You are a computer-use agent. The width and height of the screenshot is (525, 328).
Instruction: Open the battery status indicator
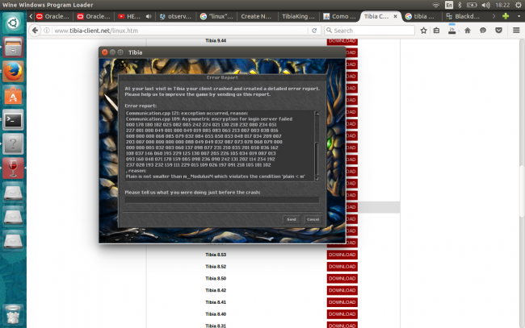(x=472, y=5)
